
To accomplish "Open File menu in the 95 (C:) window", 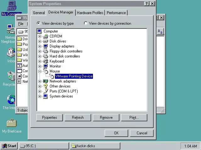I will (x=21, y=24).
